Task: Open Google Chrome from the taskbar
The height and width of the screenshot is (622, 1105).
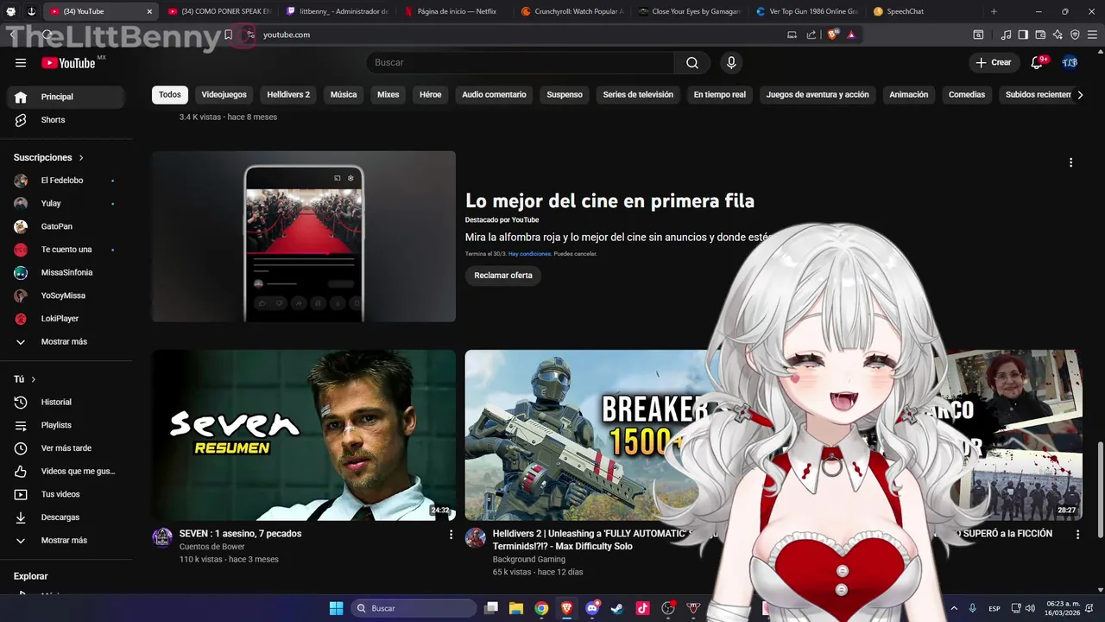Action: click(541, 608)
